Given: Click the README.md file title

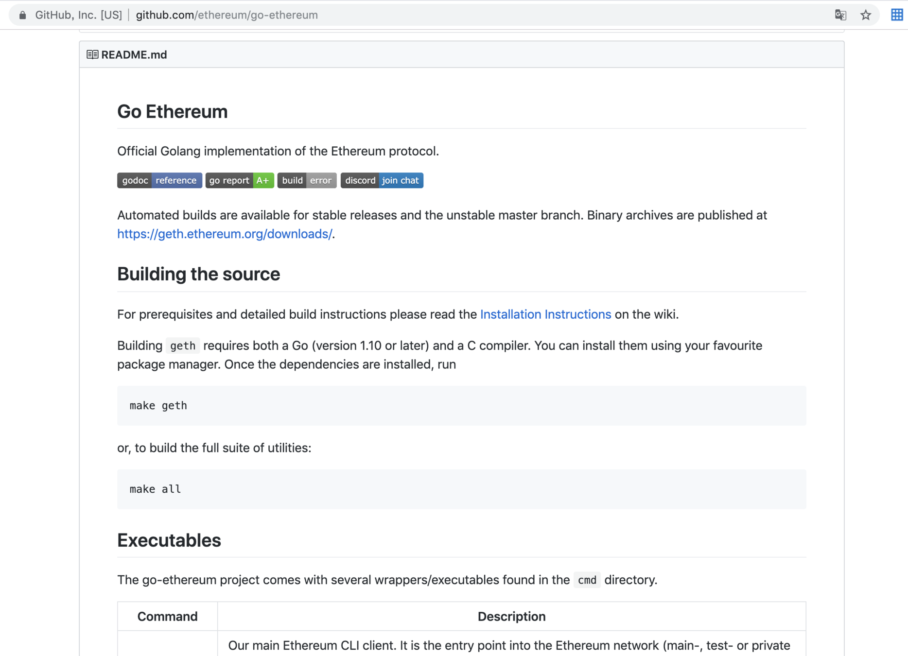Looking at the screenshot, I should [134, 54].
